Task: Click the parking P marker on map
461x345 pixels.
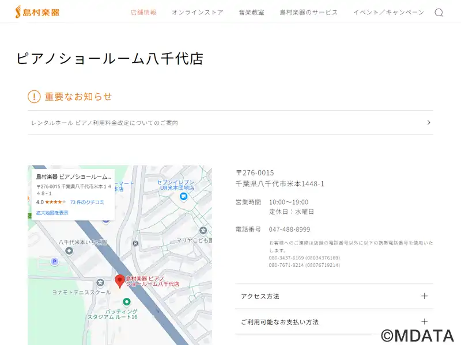Action: click(x=54, y=262)
